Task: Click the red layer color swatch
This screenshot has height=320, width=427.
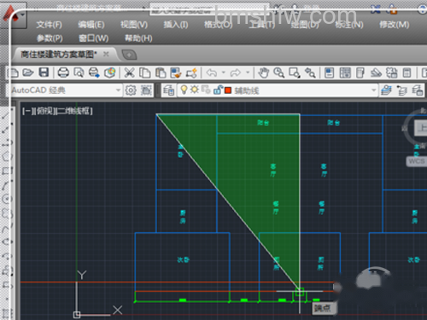Action: [228, 90]
